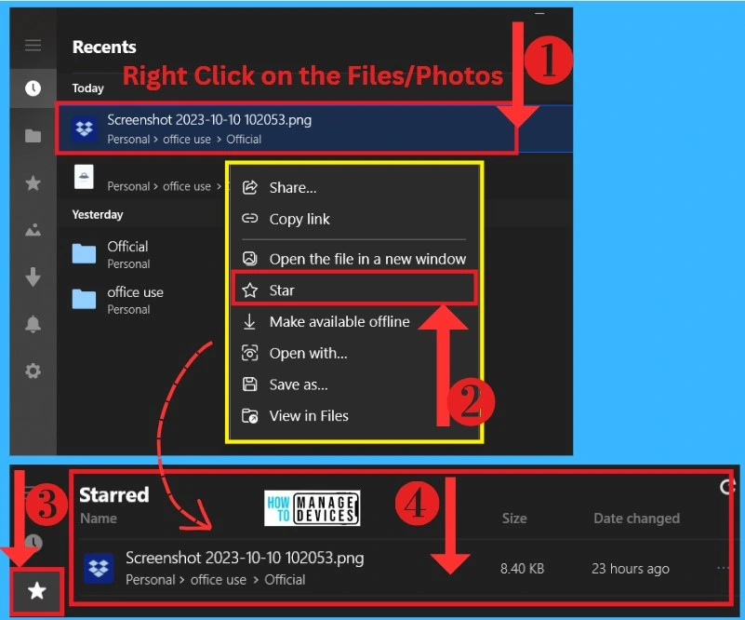Click the office use folder icon
745x620 pixels.
(84, 299)
